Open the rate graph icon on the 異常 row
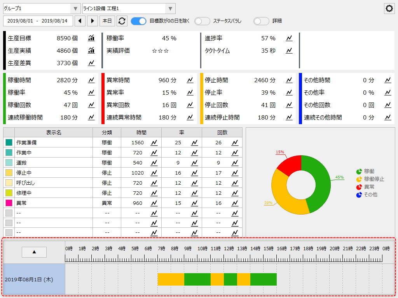The image size is (398, 298). coord(194,203)
